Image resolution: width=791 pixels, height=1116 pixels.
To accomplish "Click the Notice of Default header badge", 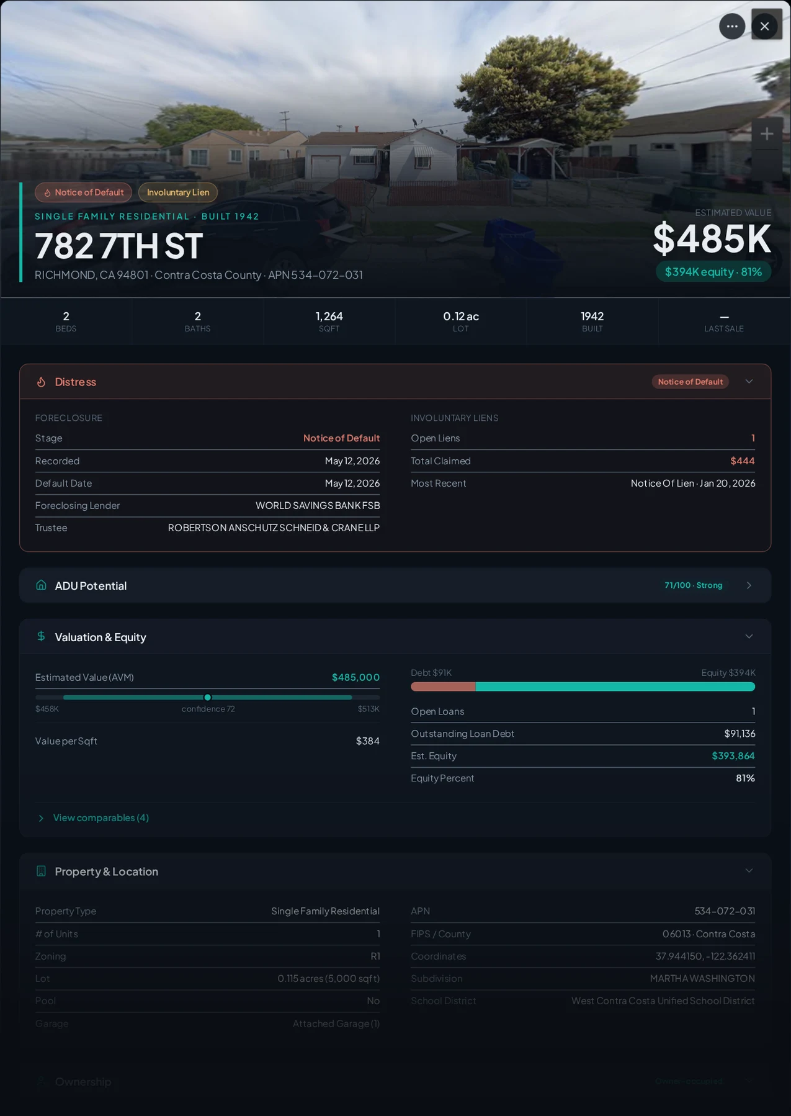I will pyautogui.click(x=83, y=192).
